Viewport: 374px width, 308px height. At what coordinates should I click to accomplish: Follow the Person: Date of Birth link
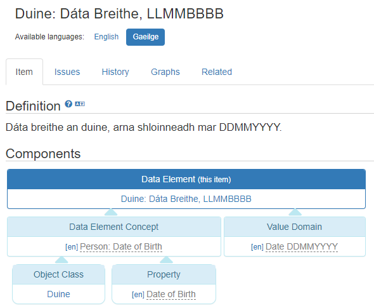click(121, 246)
